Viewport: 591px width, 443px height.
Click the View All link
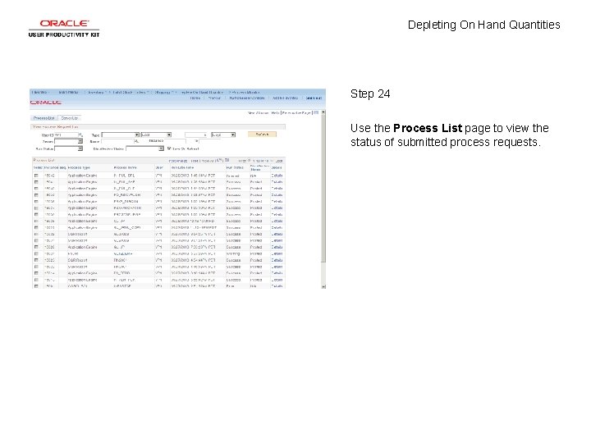[x=208, y=161]
